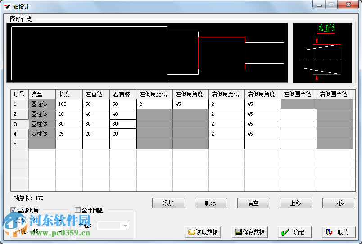Screen dimensions: 362x244
Task: Click the red highlighted shaft segment in preview
Action: (x=222, y=53)
